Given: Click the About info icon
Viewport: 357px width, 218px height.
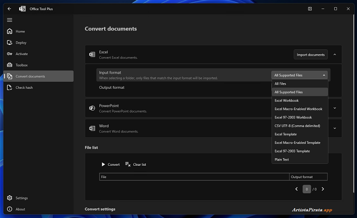Looking at the screenshot, I should coord(10,209).
